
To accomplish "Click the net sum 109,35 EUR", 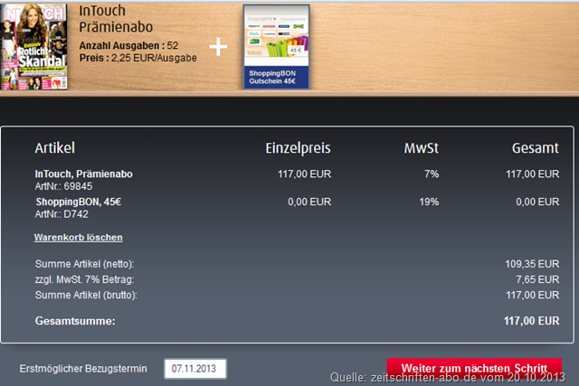I will 532,264.
